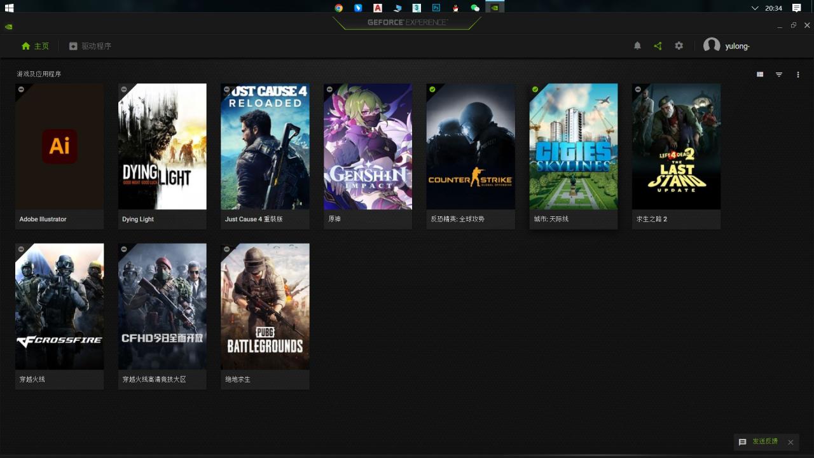Click the user profile avatar picture
Screen dimensions: 814x458
point(712,46)
